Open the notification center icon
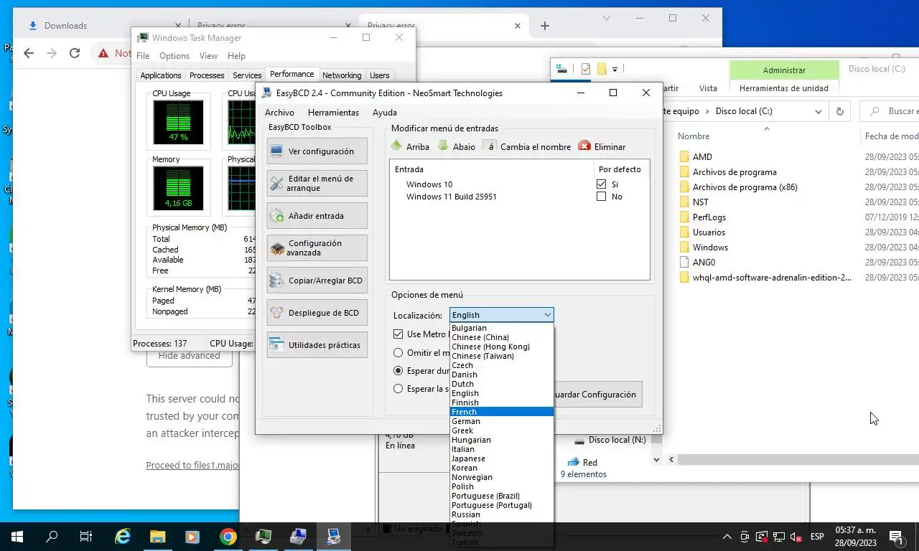Viewport: 919px width, 551px height. (897, 537)
